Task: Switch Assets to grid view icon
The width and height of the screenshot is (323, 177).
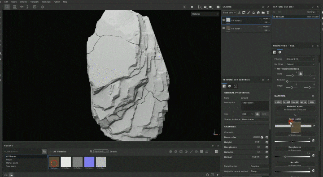Action: pos(217,152)
